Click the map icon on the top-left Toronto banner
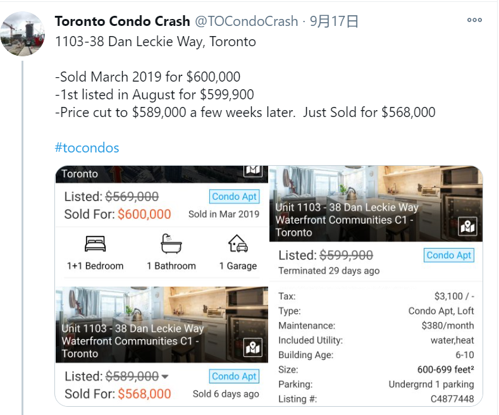This screenshot has width=499, height=415. point(253,170)
